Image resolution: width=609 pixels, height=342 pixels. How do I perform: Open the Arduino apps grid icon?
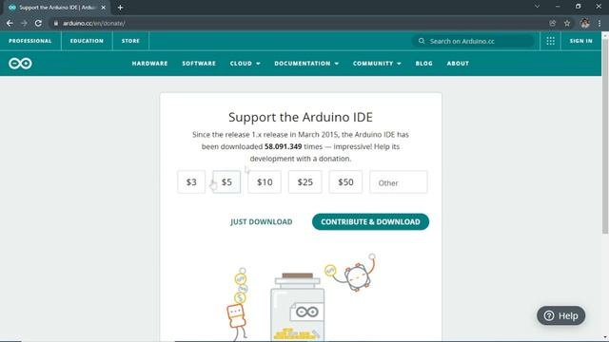[x=550, y=41]
